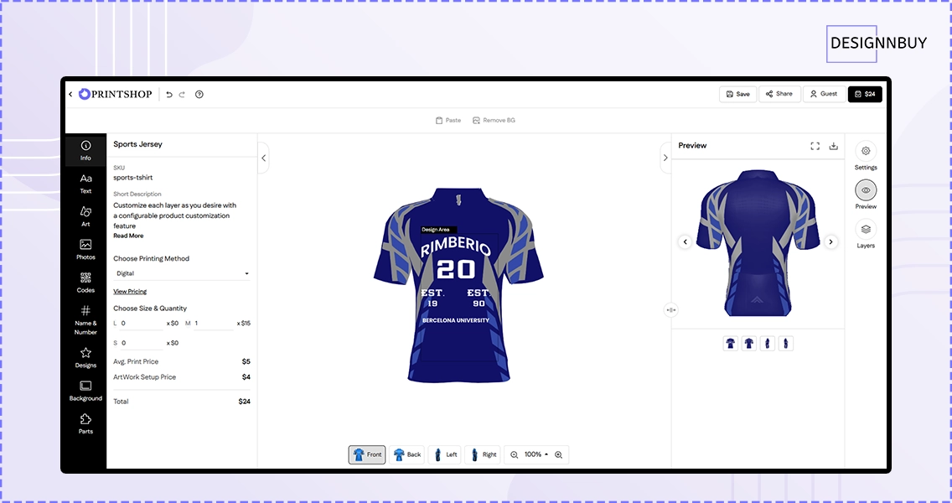
Task: Open the Photos tool
Action: [x=85, y=250]
